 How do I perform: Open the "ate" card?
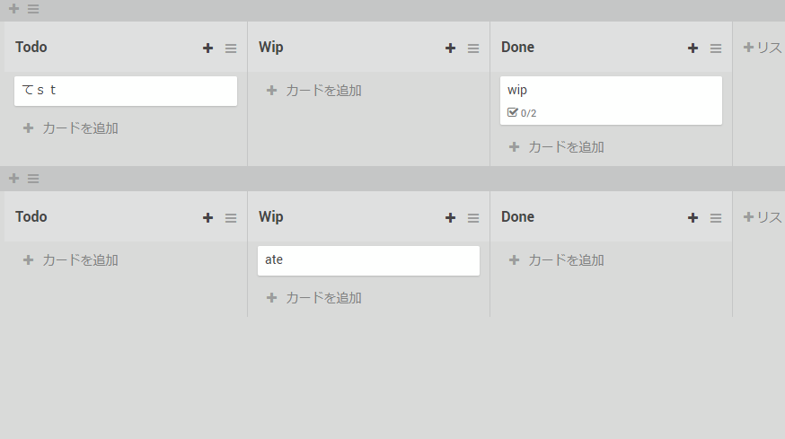(368, 260)
